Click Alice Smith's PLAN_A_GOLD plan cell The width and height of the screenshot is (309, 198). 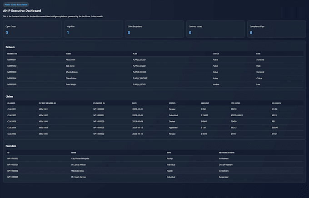[139, 59]
